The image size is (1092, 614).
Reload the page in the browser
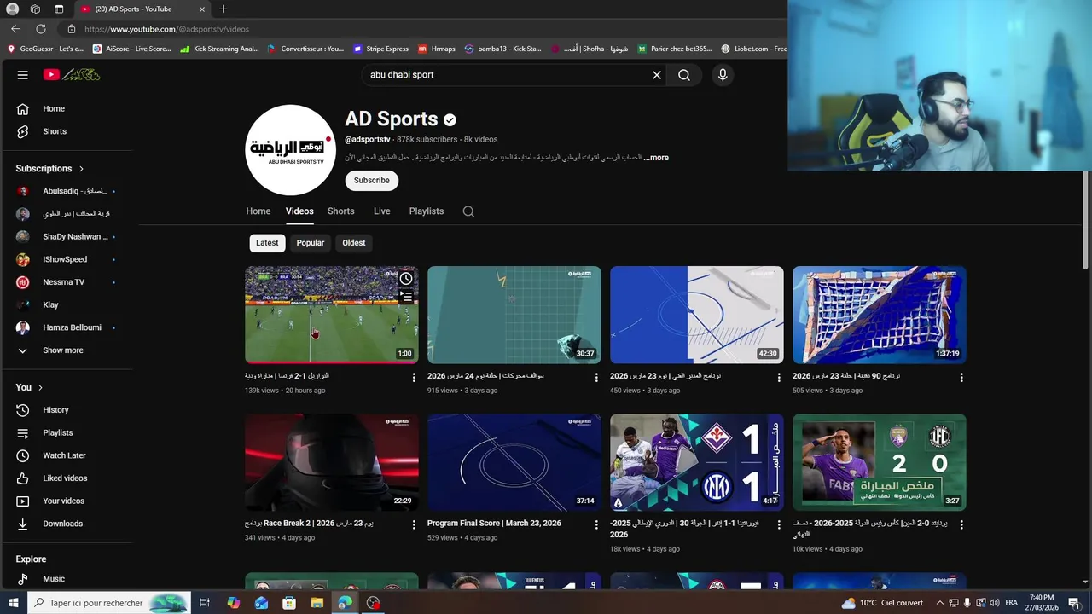tap(40, 29)
